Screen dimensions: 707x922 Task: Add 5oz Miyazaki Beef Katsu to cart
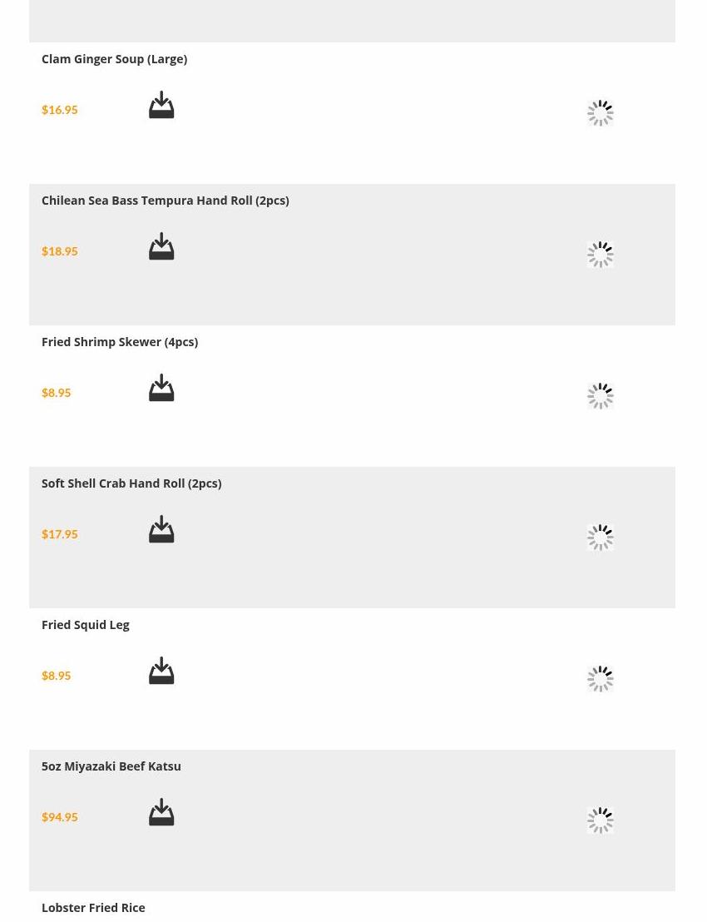pos(161,813)
